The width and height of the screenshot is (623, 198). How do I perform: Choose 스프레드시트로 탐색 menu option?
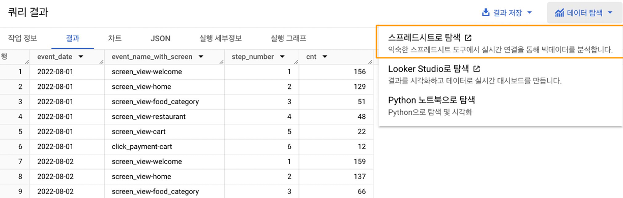pos(500,43)
